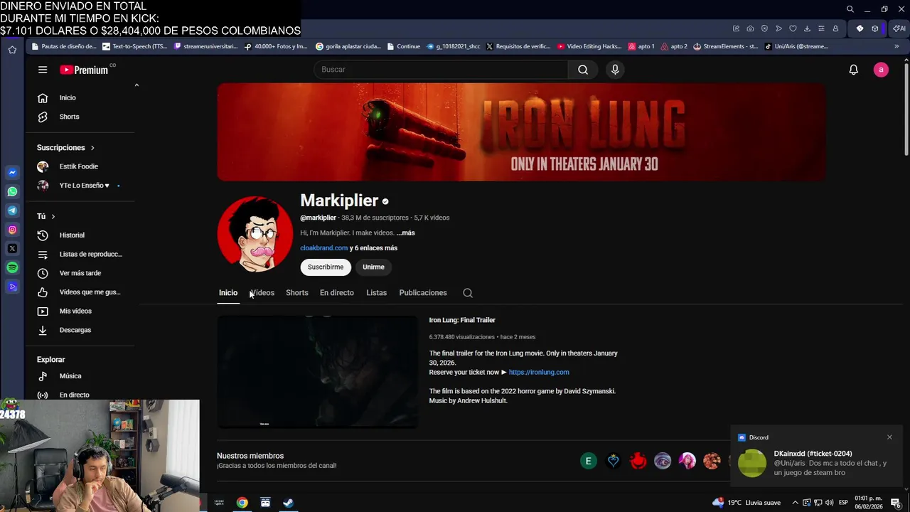Click Steam icon in the taskbar
The image size is (910, 512).
point(288,503)
